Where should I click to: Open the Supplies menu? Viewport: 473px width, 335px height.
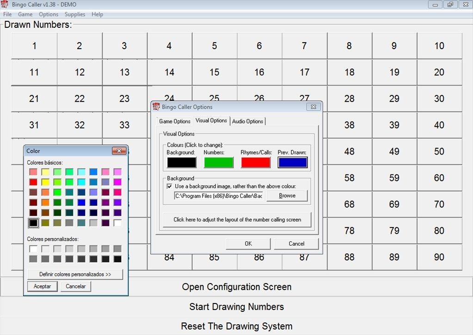point(74,14)
